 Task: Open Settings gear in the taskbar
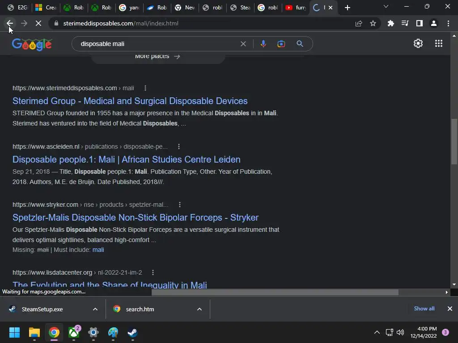click(x=93, y=332)
